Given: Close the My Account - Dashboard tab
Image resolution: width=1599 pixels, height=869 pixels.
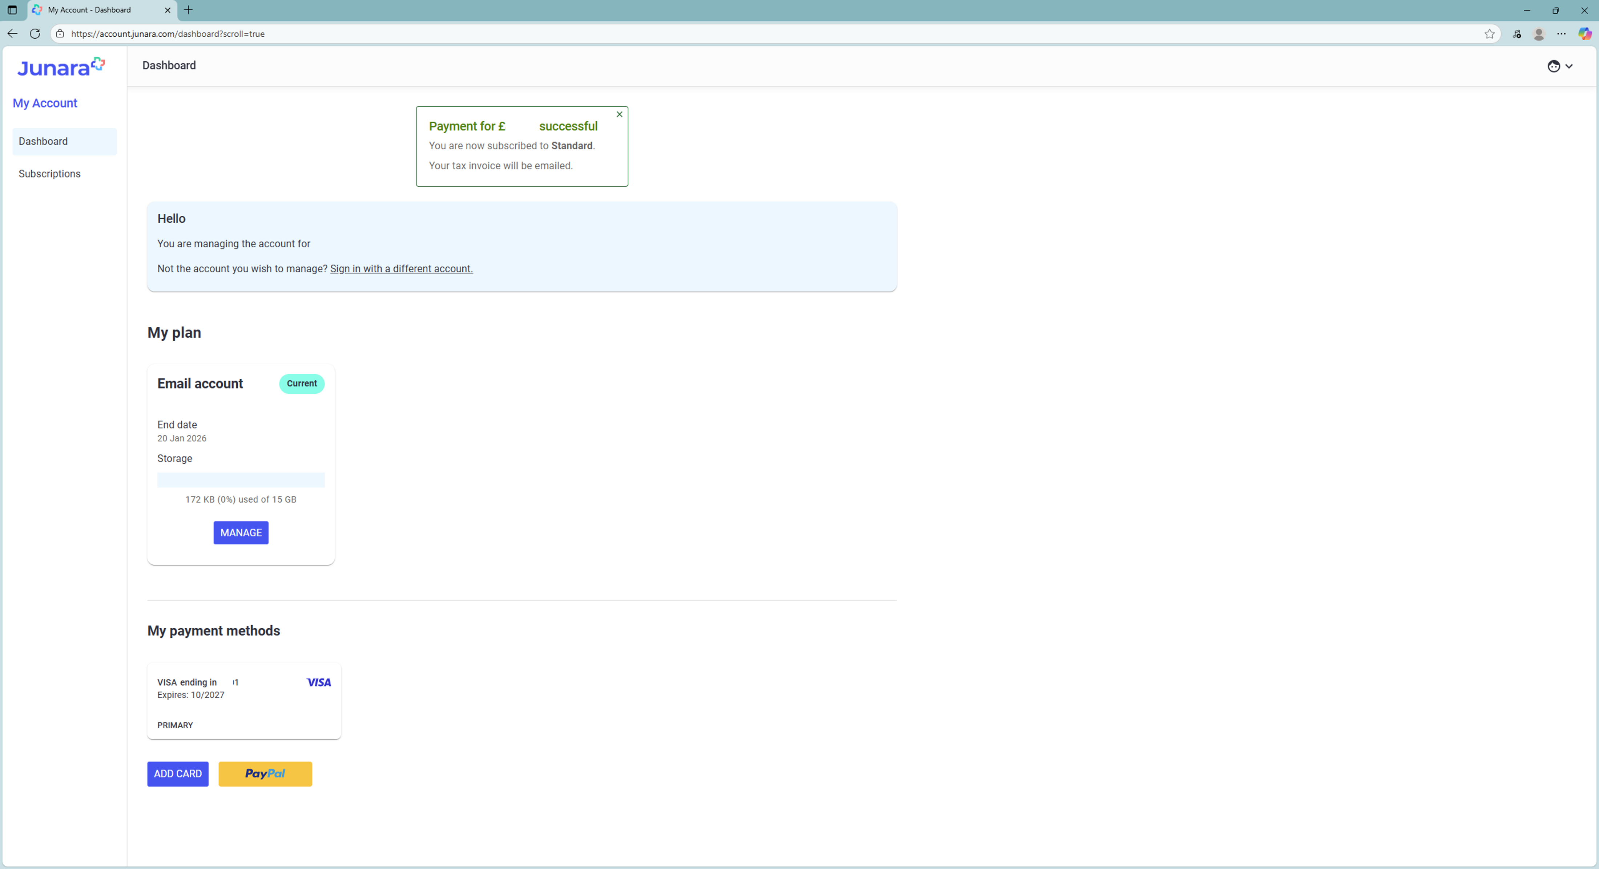Looking at the screenshot, I should click(168, 10).
